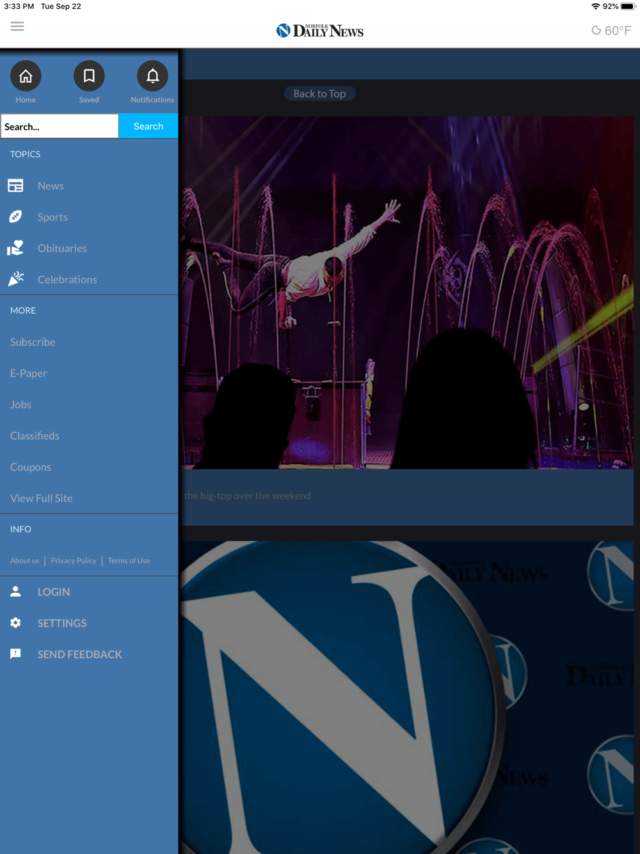Click the Obituaries heart-hand icon
Image resolution: width=640 pixels, height=854 pixels.
[15, 248]
